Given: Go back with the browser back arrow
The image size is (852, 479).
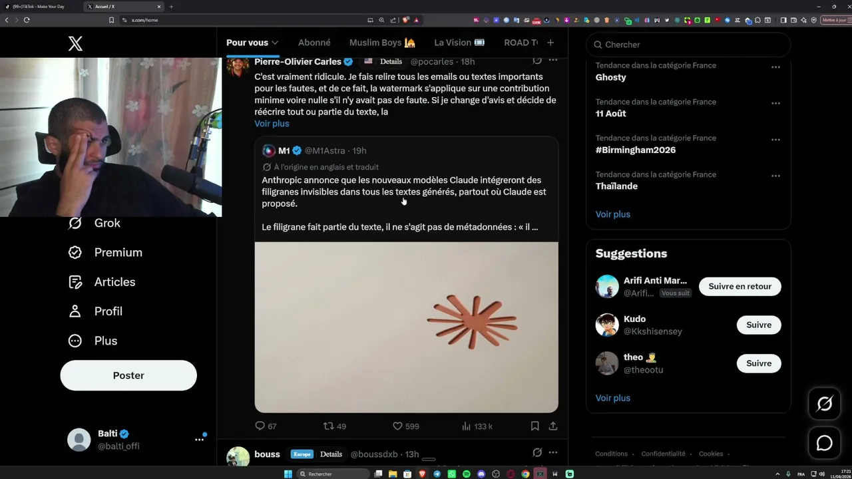Looking at the screenshot, I should click(x=7, y=20).
